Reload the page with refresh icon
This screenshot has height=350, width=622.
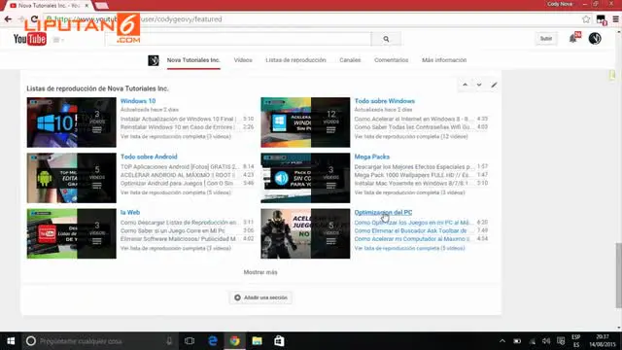pyautogui.click(x=35, y=19)
